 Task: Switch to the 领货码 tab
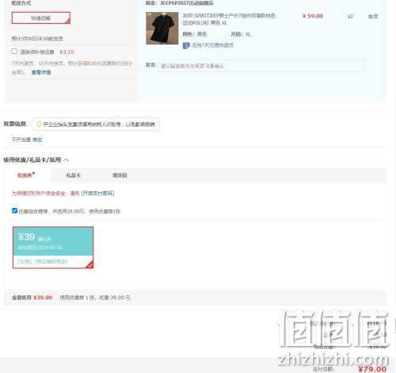pos(120,175)
